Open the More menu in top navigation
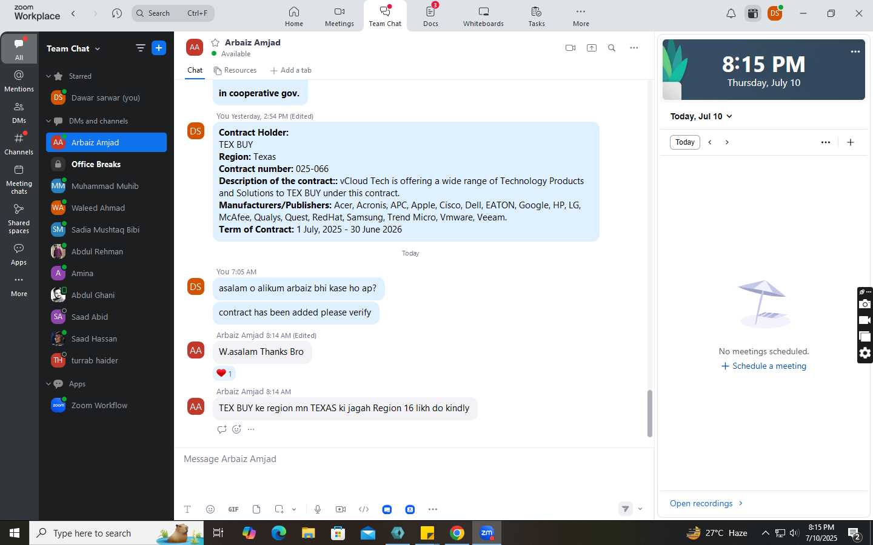The image size is (873, 545). tap(581, 16)
